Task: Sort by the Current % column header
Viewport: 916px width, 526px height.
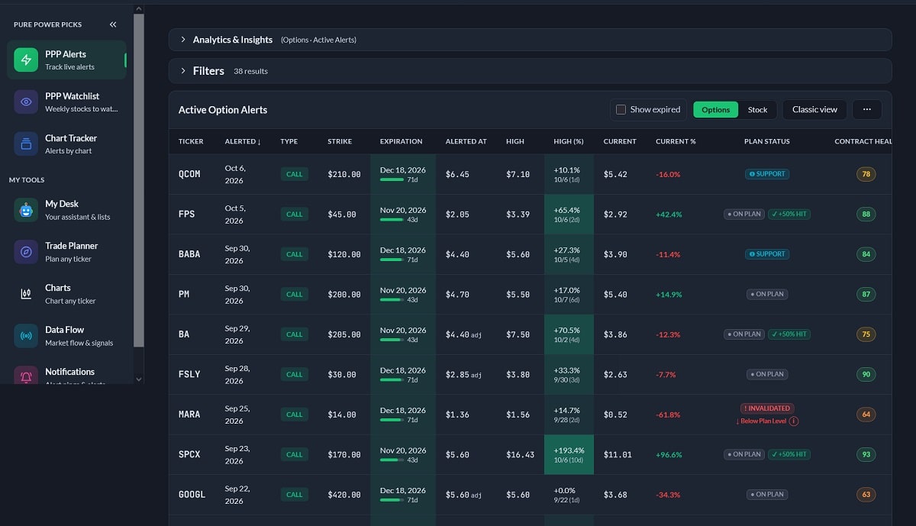Action: [x=676, y=142]
